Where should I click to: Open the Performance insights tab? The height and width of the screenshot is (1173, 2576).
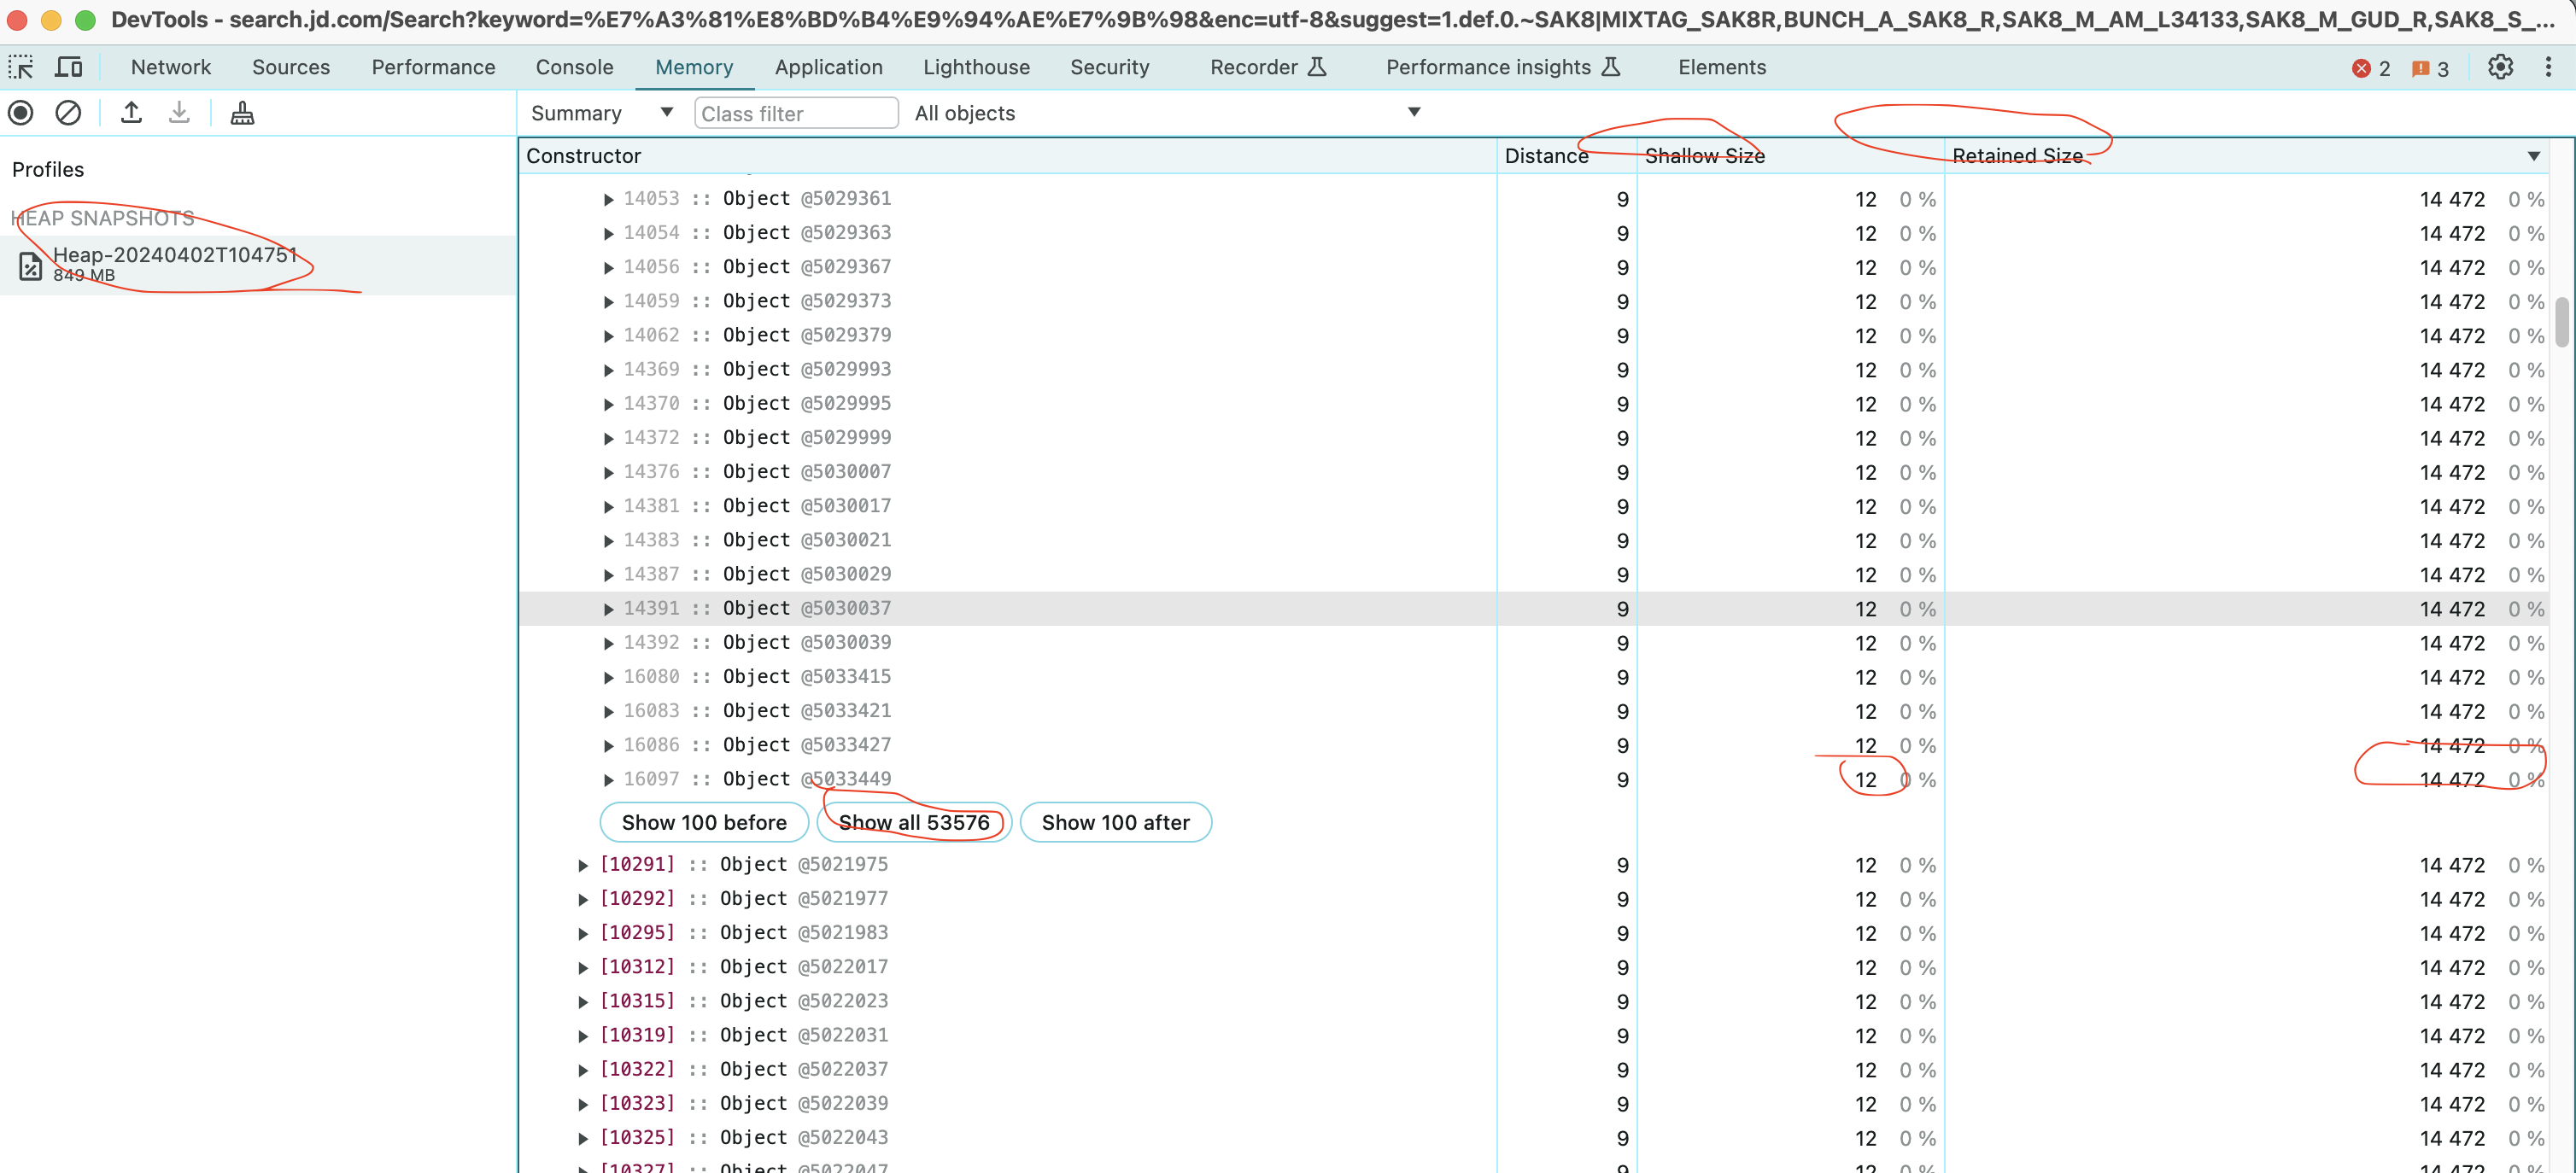[x=1502, y=67]
